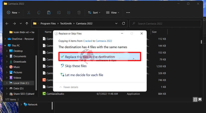Click the 1,550 KB size cell
Viewport: 206px width, 113px height.
[x=161, y=66]
